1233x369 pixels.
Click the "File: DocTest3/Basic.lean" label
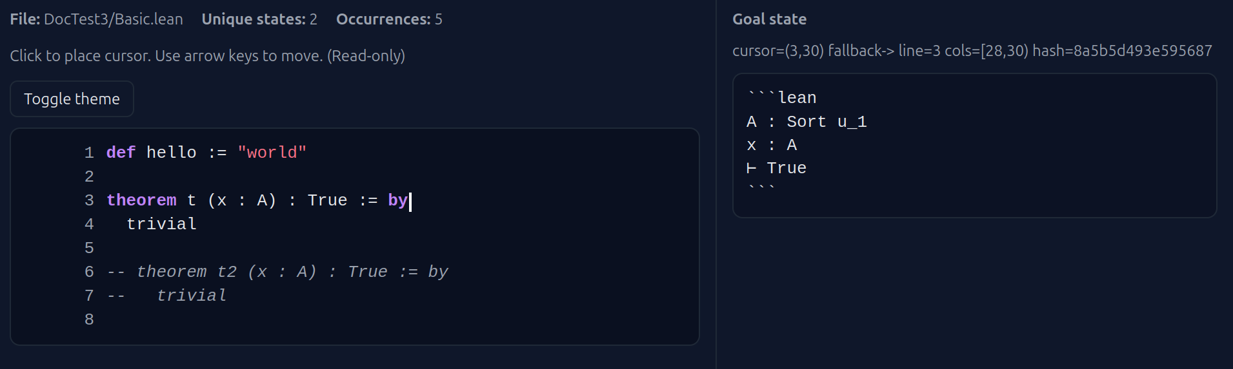click(97, 19)
